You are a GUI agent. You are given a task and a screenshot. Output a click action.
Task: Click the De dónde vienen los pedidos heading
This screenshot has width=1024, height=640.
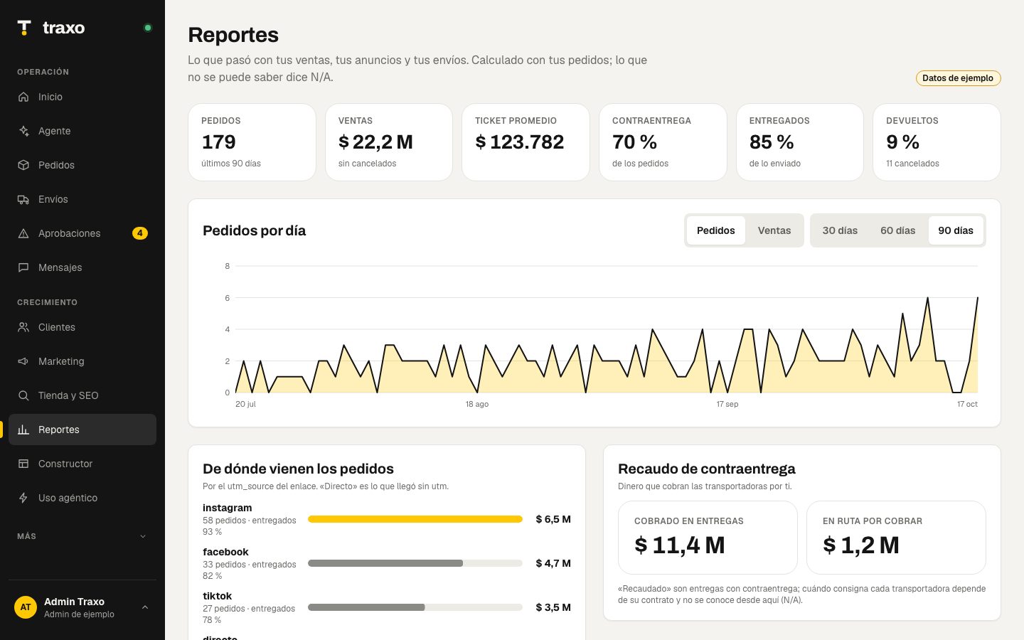[x=298, y=469]
